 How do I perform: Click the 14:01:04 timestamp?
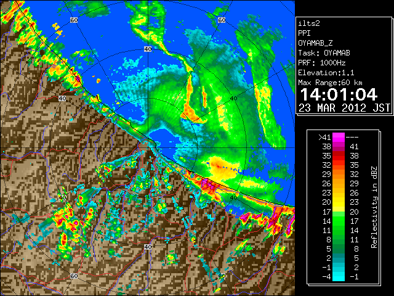coord(339,94)
